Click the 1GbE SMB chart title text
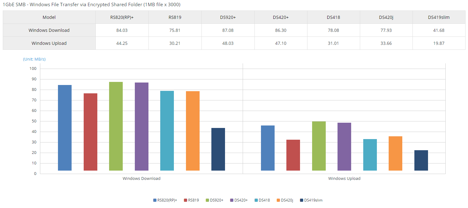Screen dimensions: 468x208 pos(92,5)
